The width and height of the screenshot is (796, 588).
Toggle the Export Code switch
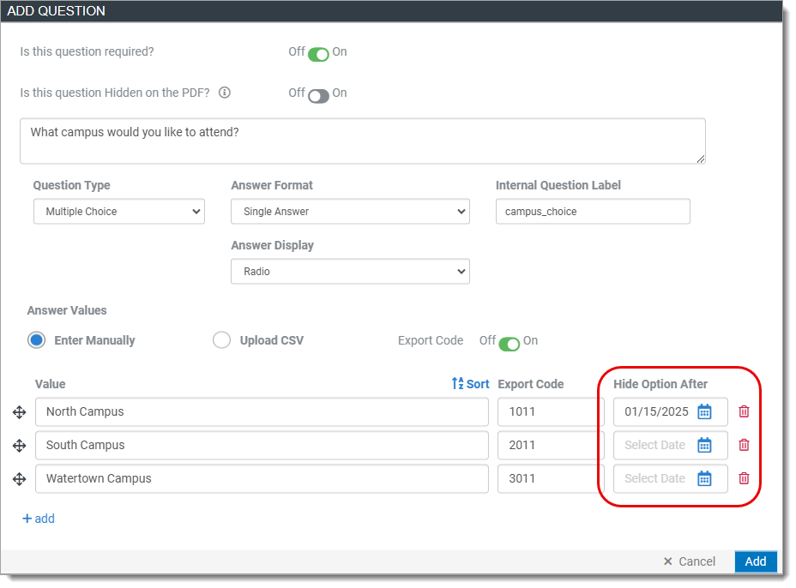510,344
